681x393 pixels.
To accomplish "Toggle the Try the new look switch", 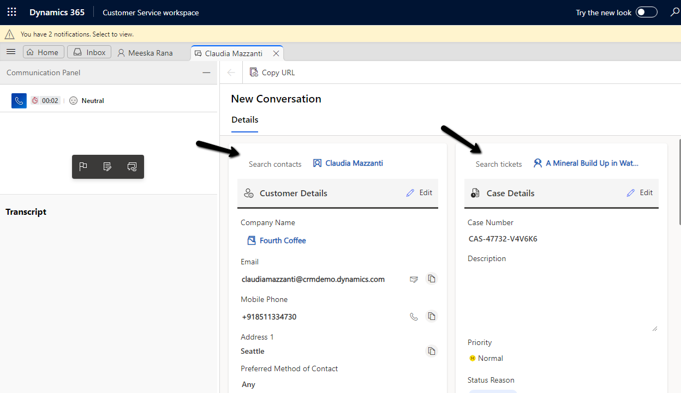I will (x=646, y=13).
